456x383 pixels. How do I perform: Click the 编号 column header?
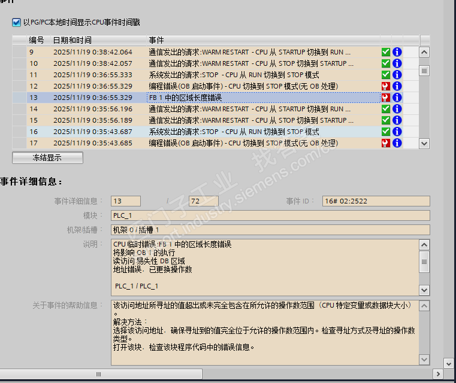click(x=38, y=40)
